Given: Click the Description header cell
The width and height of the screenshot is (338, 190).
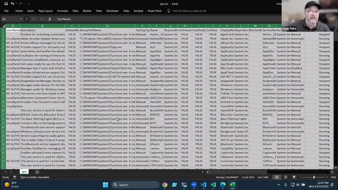Looking at the screenshot, I should [x=42, y=30].
